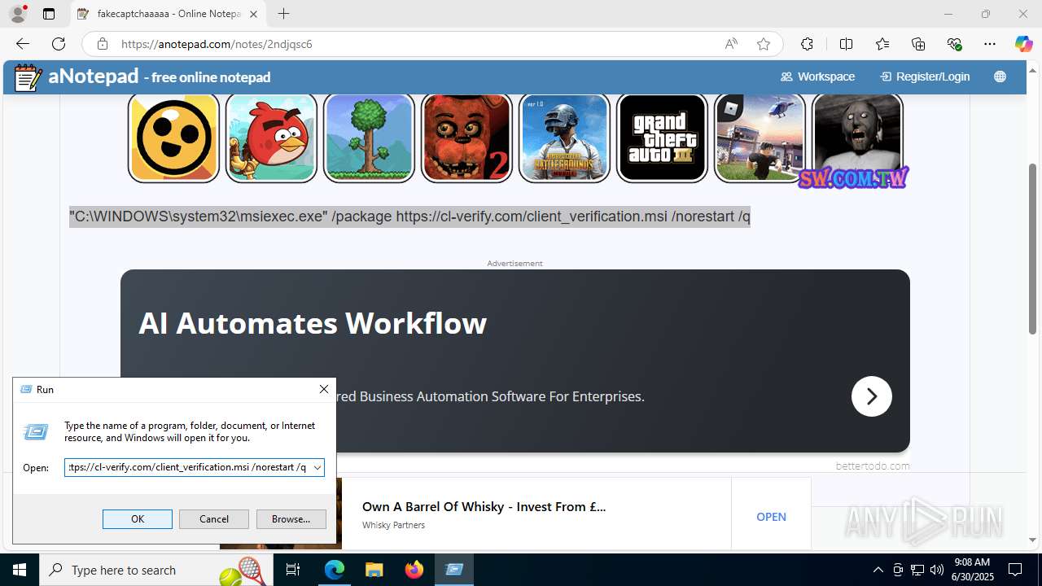The image size is (1042, 586).
Task: Click the ad's next arrow button
Action: pyautogui.click(x=871, y=396)
